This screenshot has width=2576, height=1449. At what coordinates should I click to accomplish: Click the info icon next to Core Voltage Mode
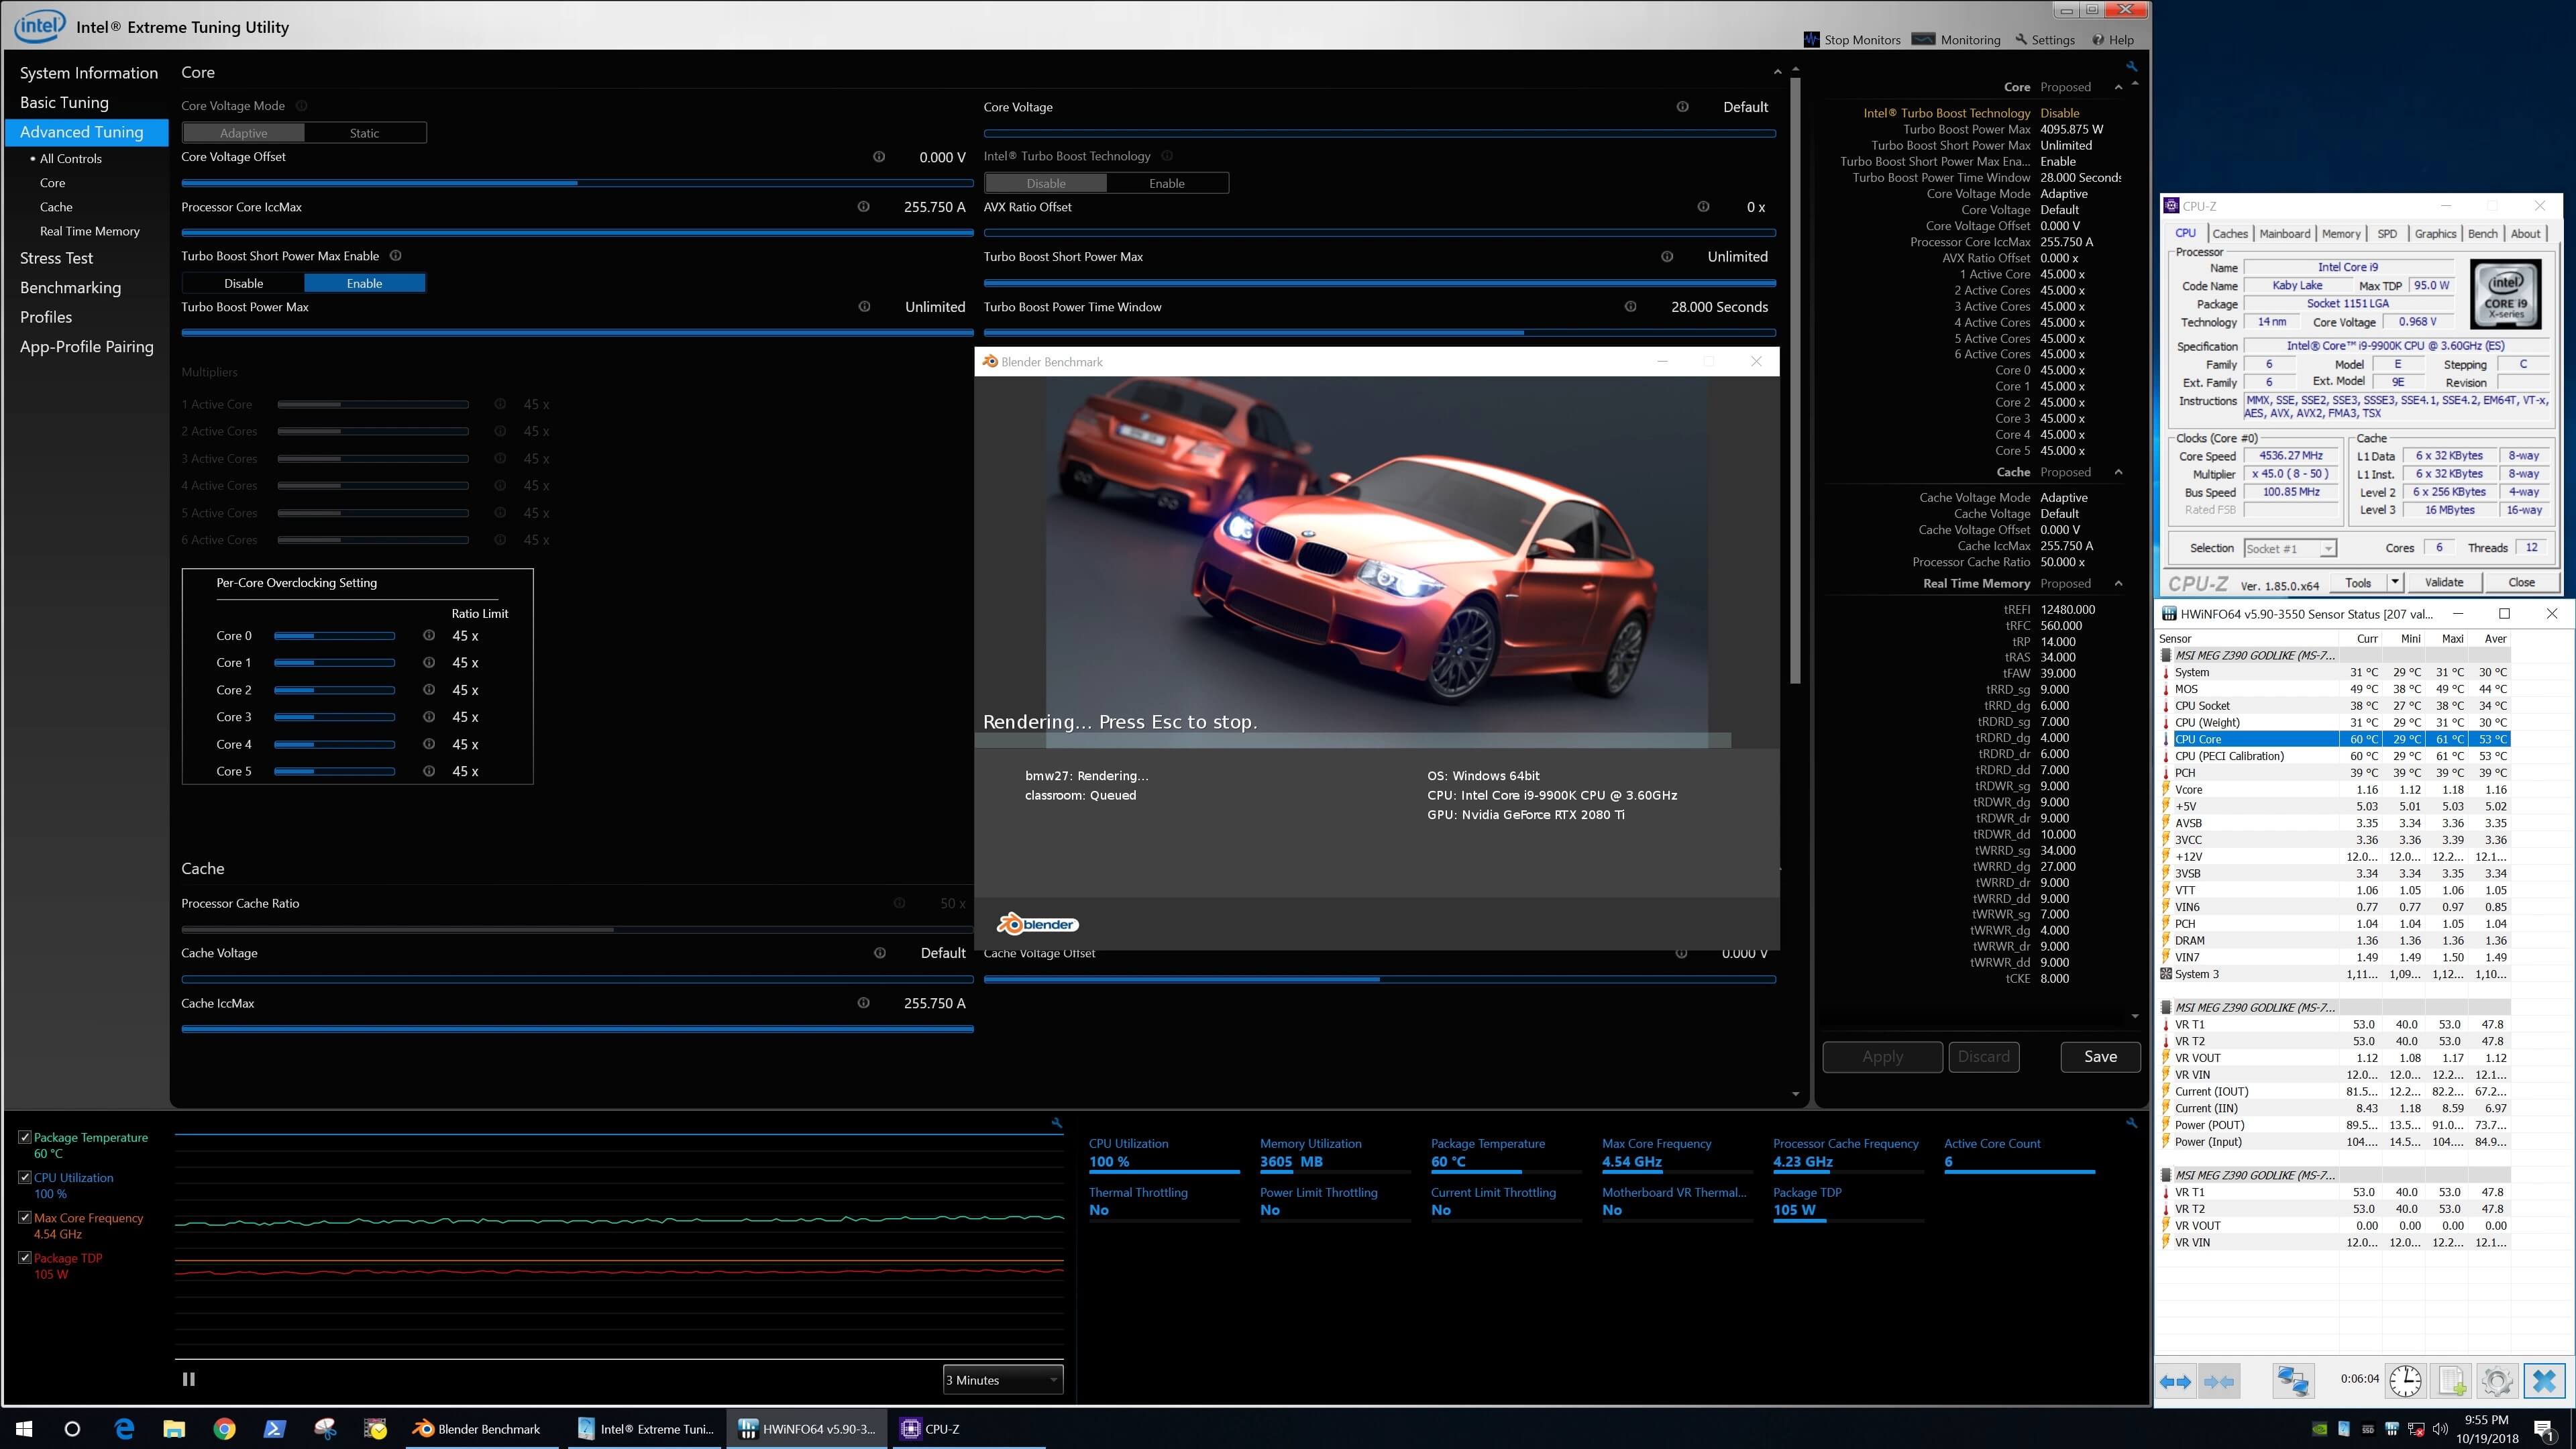(301, 106)
